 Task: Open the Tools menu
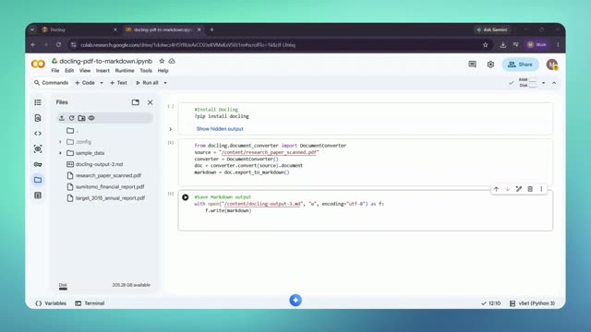tap(146, 71)
